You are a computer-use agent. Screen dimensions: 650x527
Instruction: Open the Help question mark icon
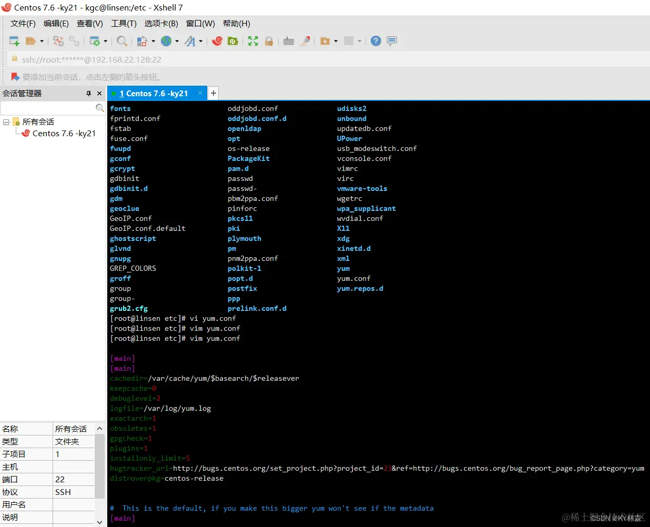(x=375, y=41)
